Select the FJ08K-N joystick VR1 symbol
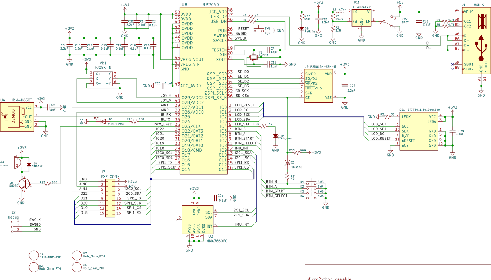Image resolution: width=491 pixels, height=280 pixels. click(103, 78)
